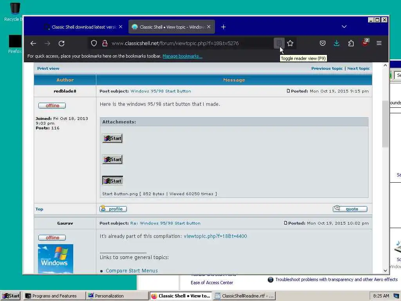Open post subject Windows 95/98 Start Button
Viewport: 401px width, 301px height.
161,91
